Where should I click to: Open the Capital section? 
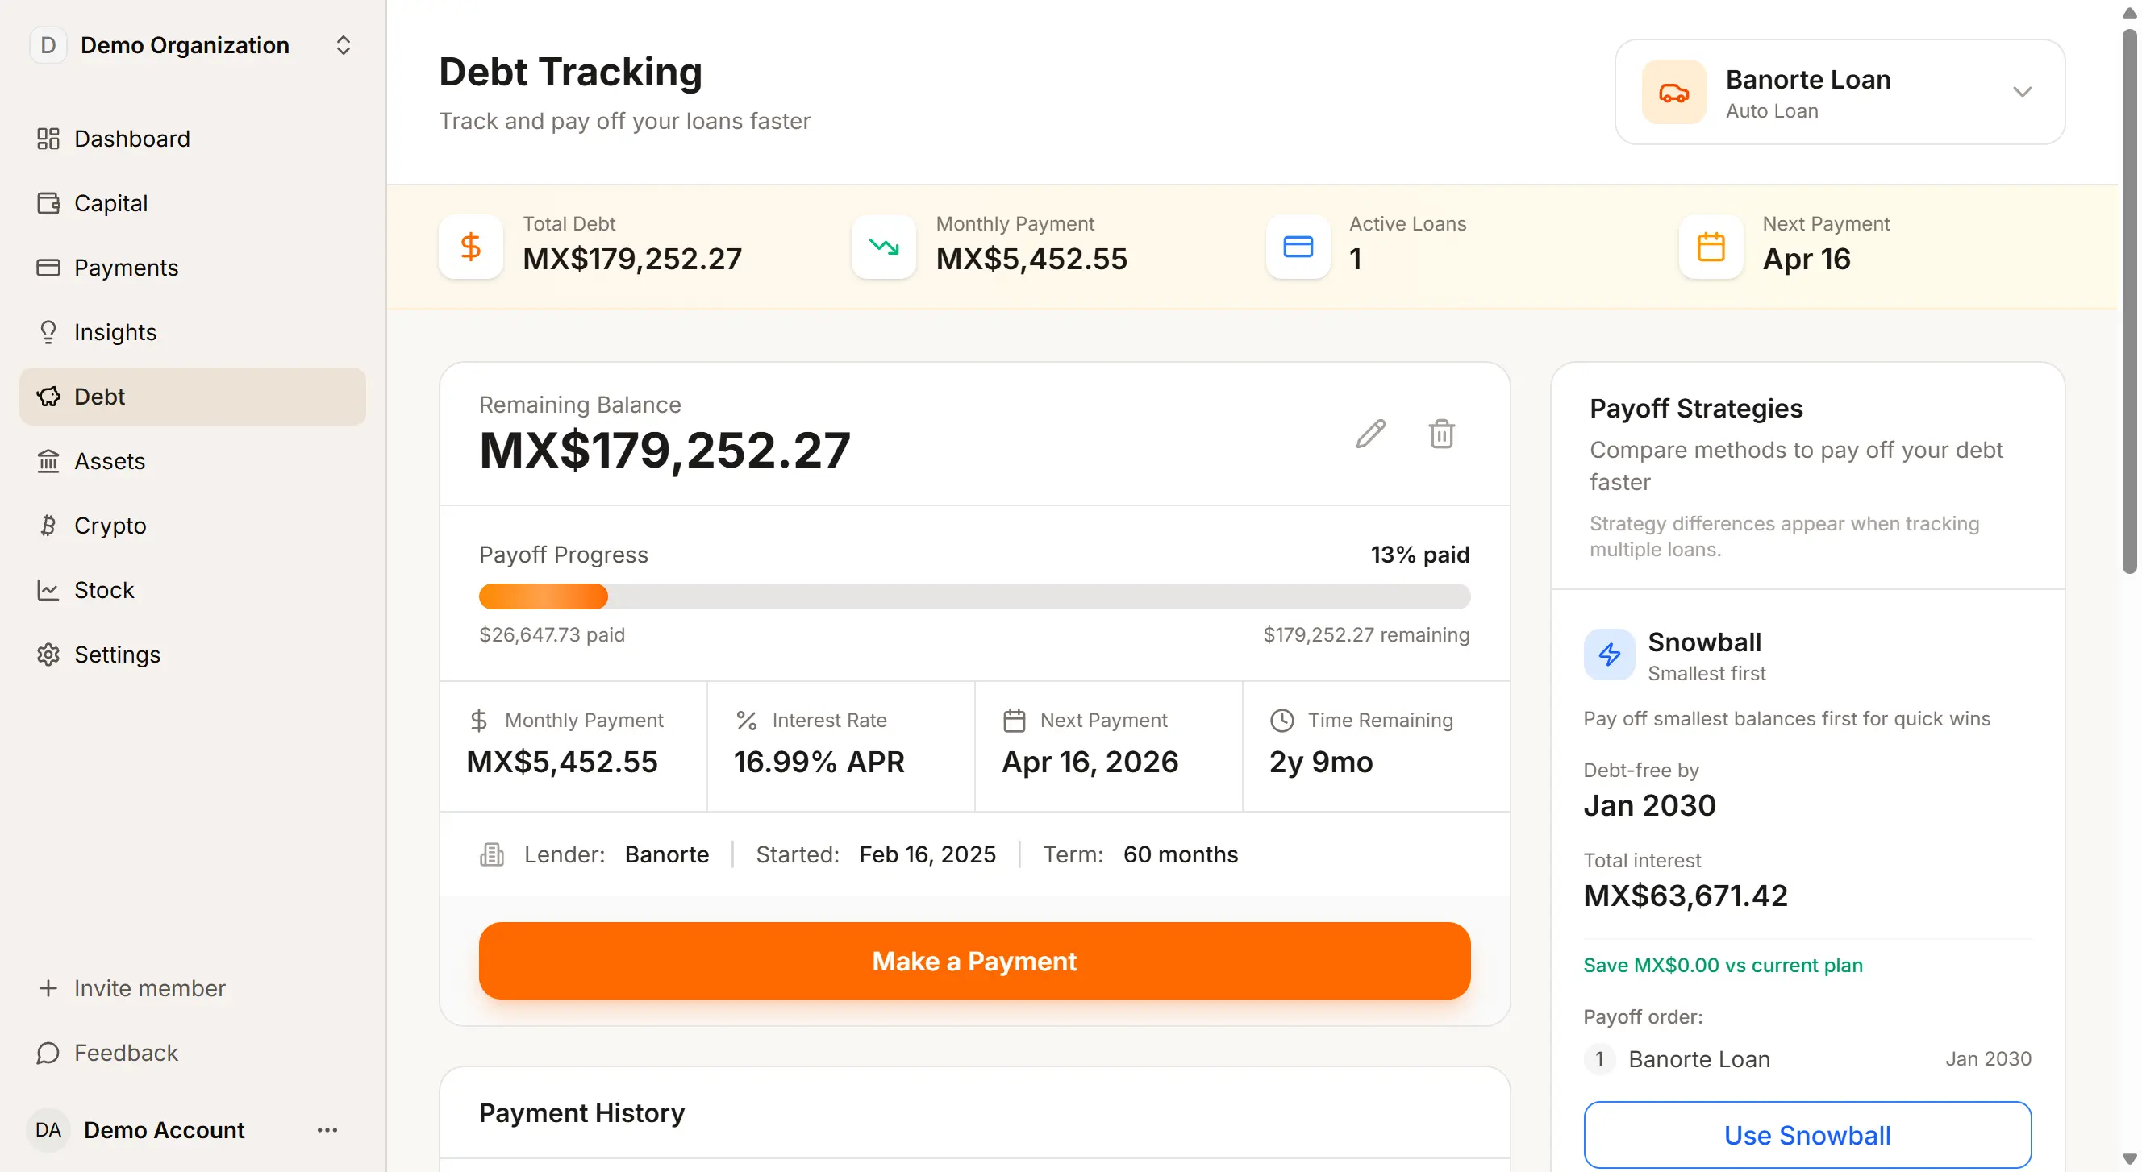click(193, 204)
